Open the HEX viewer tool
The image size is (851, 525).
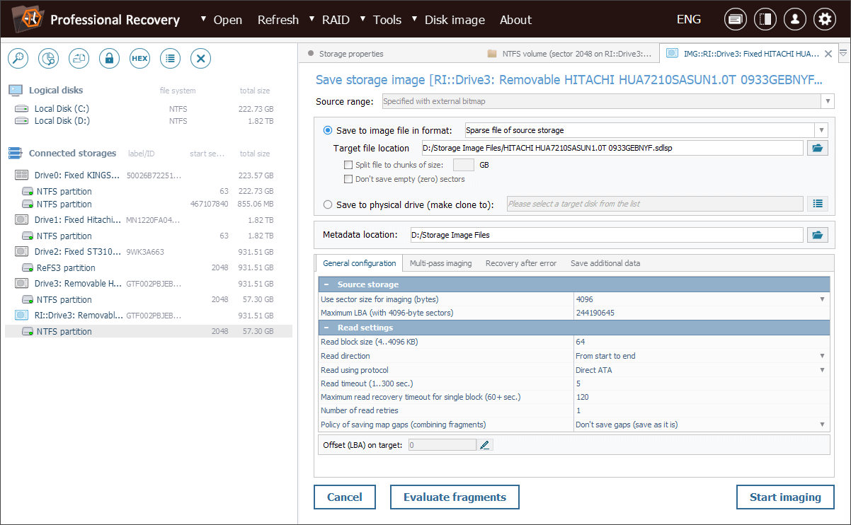click(139, 59)
